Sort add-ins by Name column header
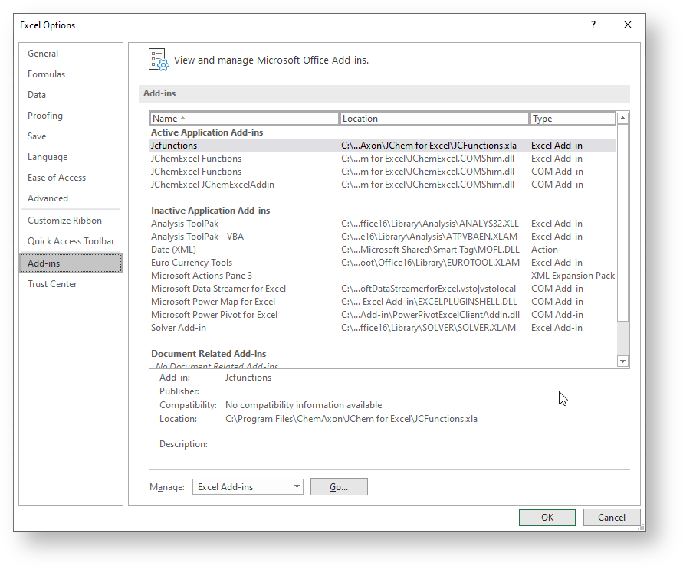 click(244, 119)
